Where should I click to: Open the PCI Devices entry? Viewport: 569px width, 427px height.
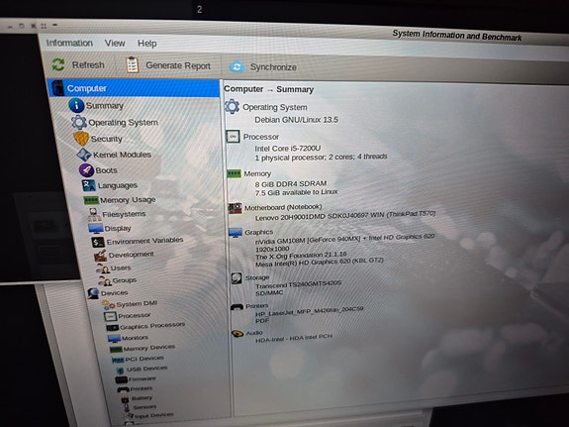[x=144, y=359]
